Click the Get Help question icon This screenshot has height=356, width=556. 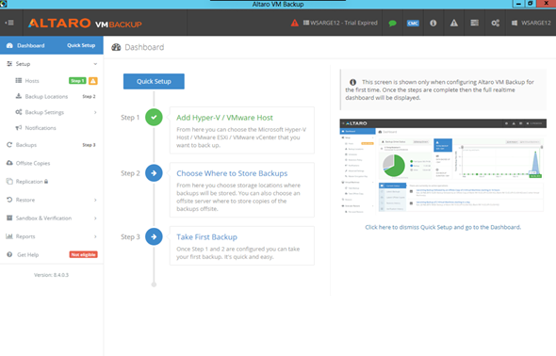[x=9, y=254]
